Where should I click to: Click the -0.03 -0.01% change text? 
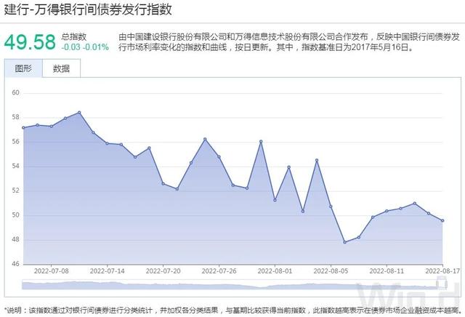pos(85,47)
